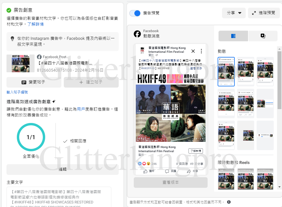
Task: Click the 回應 comment button
Action: (x=170, y=171)
